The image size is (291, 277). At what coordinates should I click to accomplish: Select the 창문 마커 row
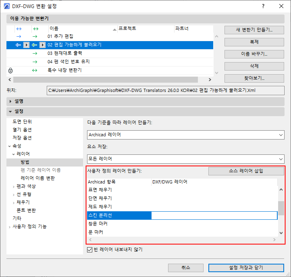182,224
